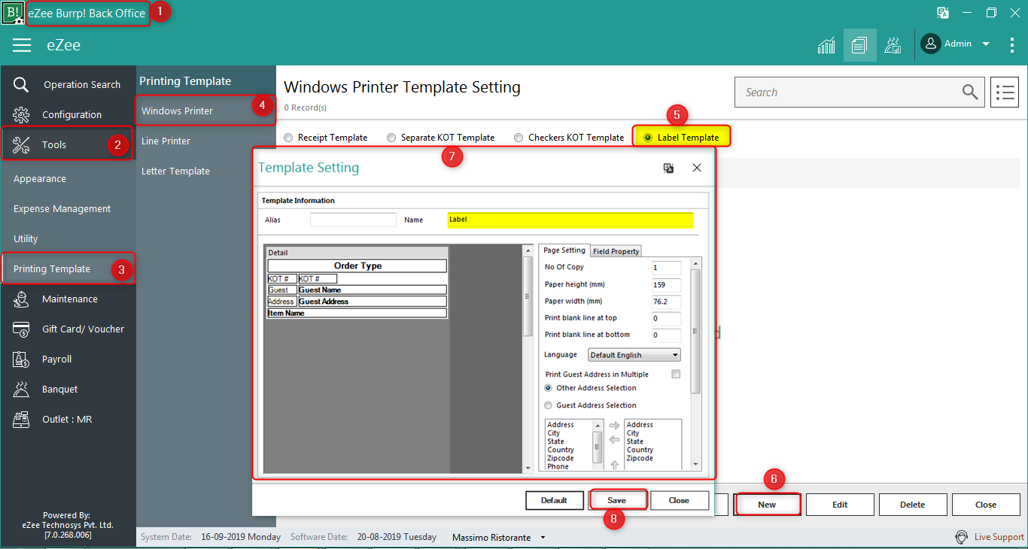Image resolution: width=1028 pixels, height=549 pixels.
Task: Click the eZee Burrp app logo icon
Action: pos(13,13)
